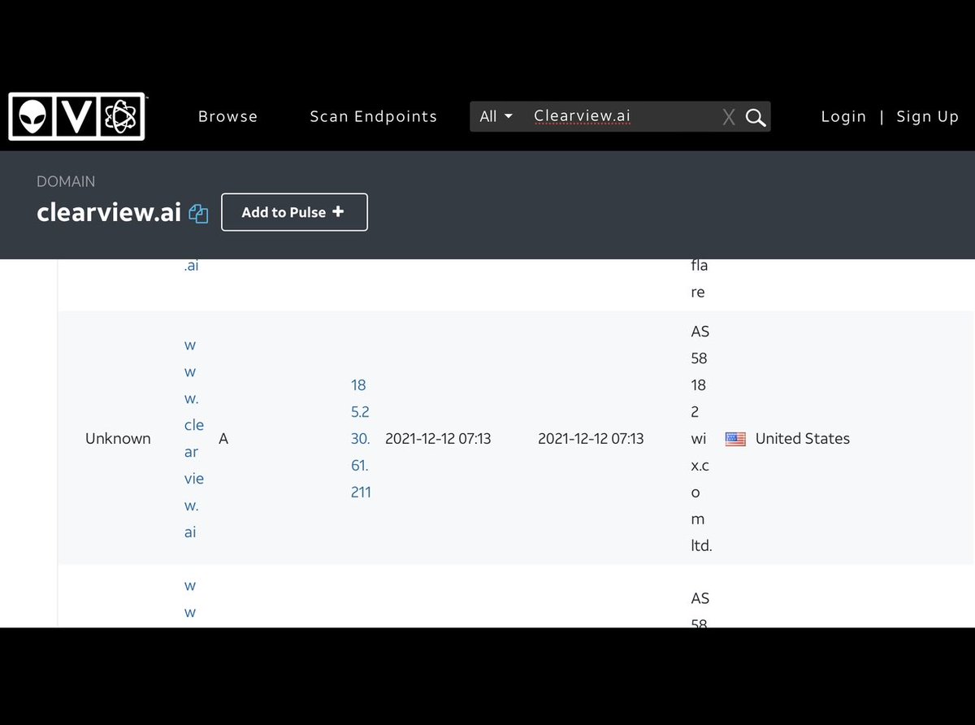Focus the Clearview.ai search input field
The width and height of the screenshot is (975, 725).
point(622,116)
